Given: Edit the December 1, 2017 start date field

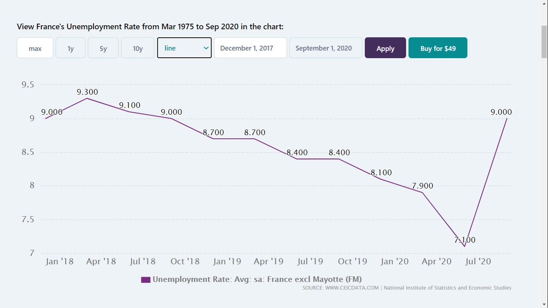Looking at the screenshot, I should coord(251,48).
